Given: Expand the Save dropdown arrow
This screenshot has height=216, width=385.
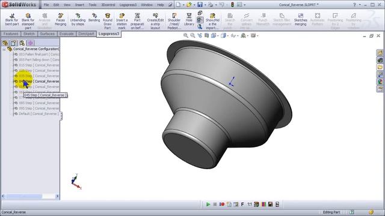Looking at the screenshot, I should [205, 5].
